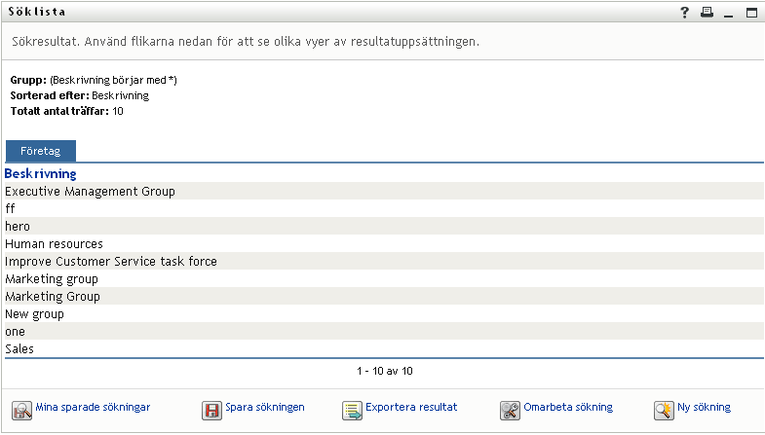This screenshot has width=765, height=435.
Task: Maximize the Söklista panel
Action: click(x=751, y=13)
